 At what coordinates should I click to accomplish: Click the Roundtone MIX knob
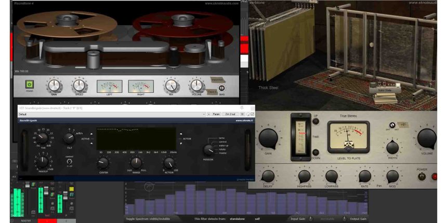click(170, 85)
